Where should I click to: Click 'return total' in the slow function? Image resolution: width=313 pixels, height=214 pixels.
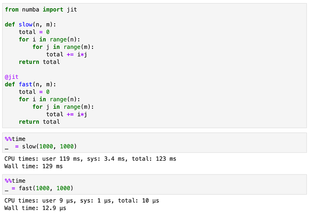click(x=39, y=62)
